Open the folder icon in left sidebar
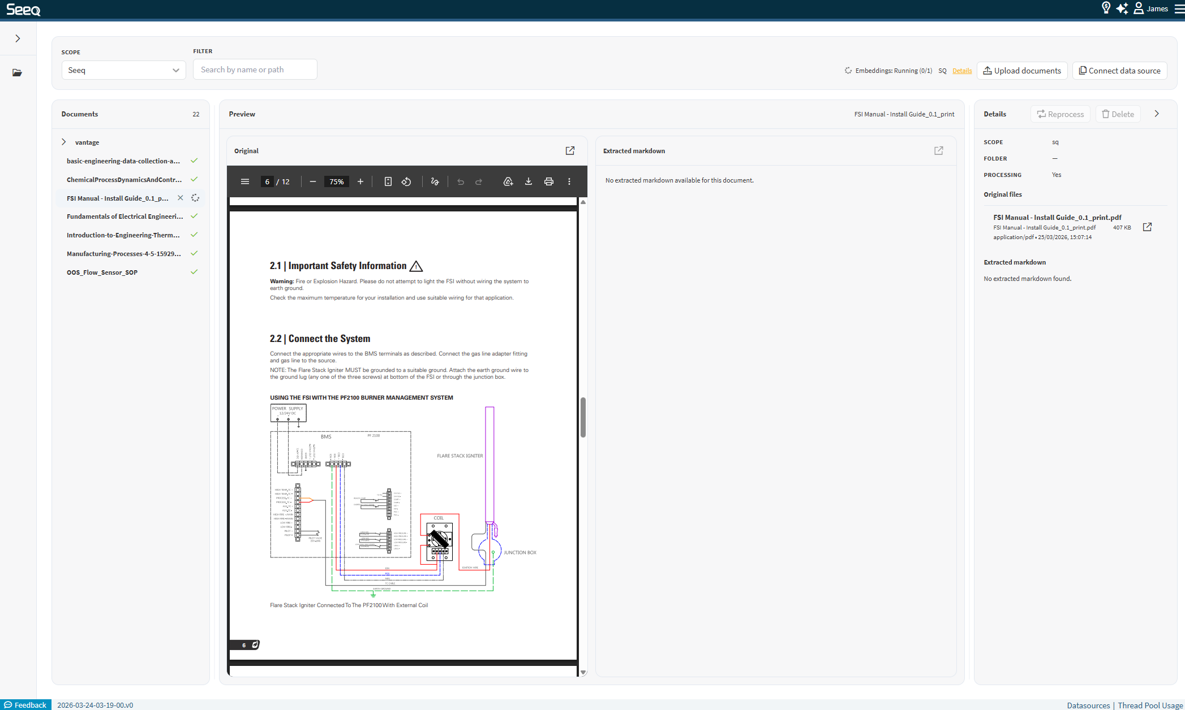This screenshot has width=1185, height=710. tap(18, 72)
